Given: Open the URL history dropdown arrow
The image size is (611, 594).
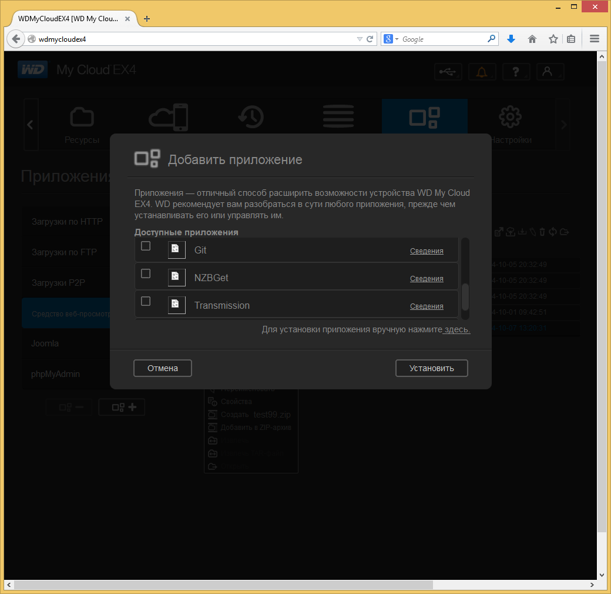Looking at the screenshot, I should click(x=360, y=39).
